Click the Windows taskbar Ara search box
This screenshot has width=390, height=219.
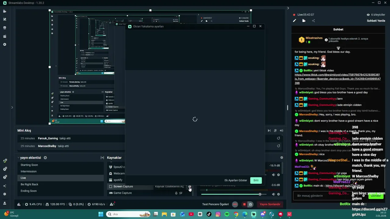[x=128, y=214]
